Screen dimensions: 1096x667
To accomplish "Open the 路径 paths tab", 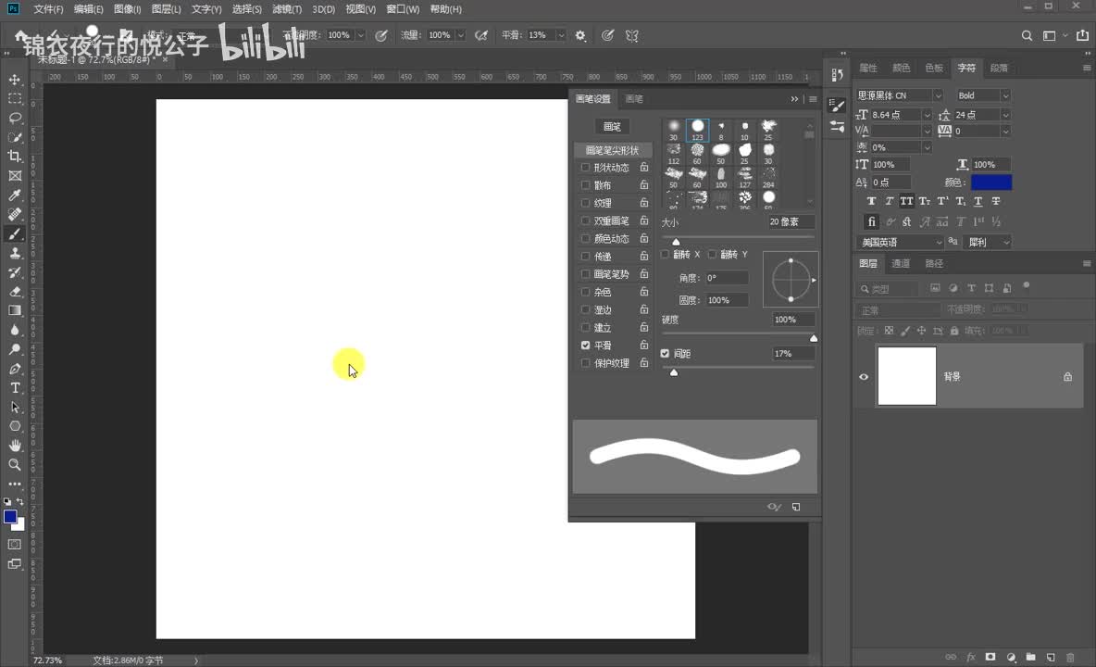I will tap(934, 264).
